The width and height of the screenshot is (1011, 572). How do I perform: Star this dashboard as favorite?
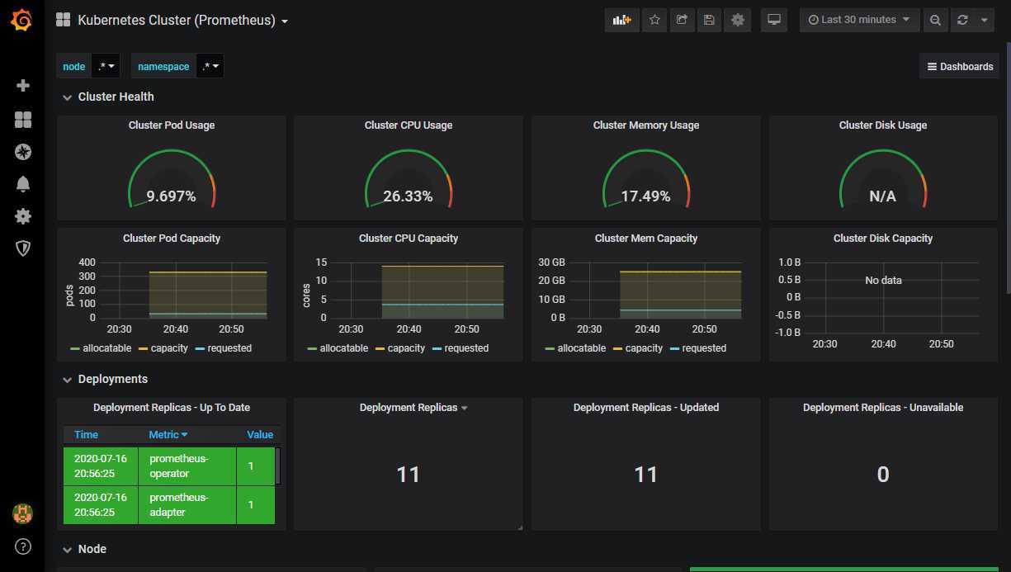pyautogui.click(x=654, y=20)
